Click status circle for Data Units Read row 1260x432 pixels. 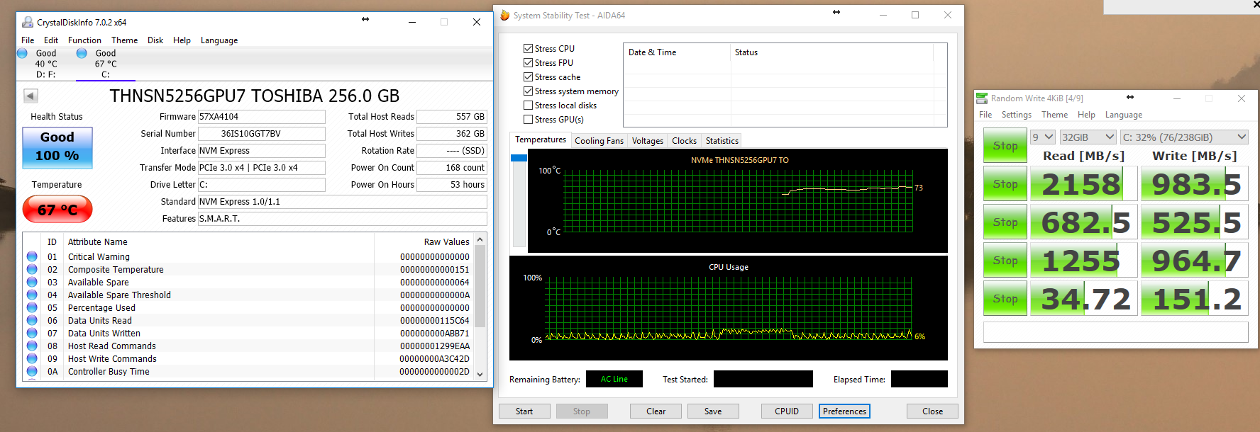32,320
